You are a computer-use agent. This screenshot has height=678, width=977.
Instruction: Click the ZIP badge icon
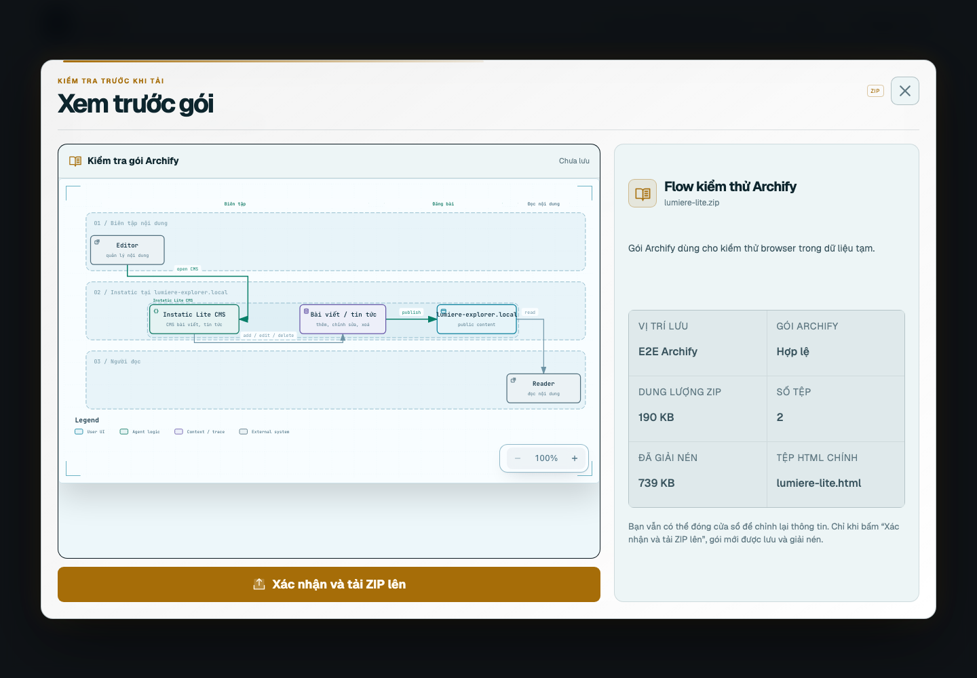(875, 91)
